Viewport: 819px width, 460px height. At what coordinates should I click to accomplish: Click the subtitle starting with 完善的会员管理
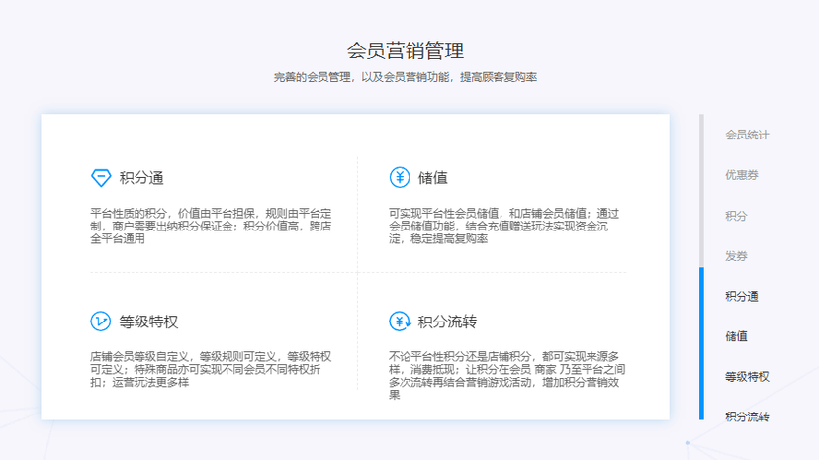pos(406,77)
